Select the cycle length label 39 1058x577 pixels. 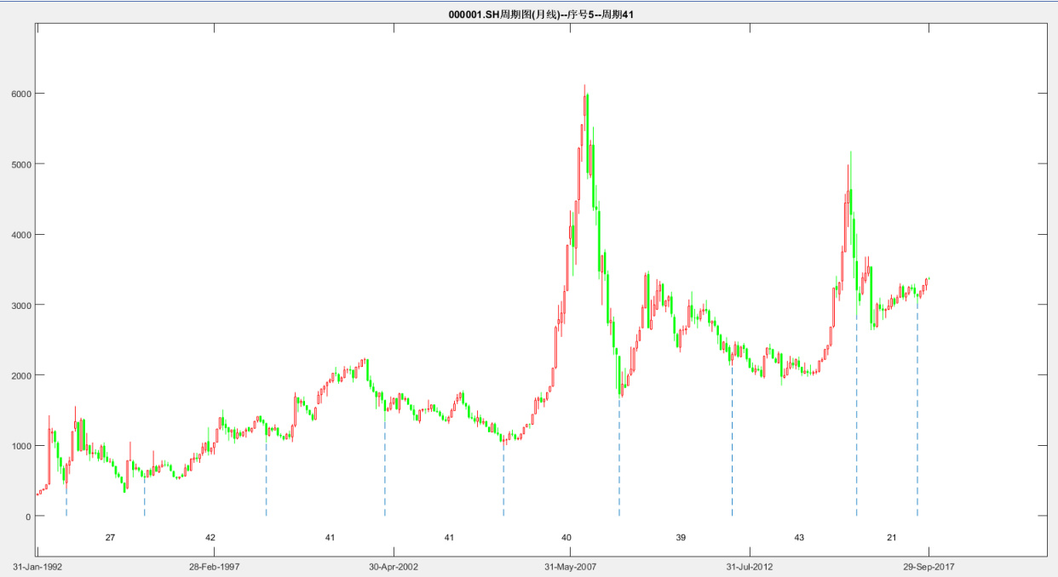[681, 538]
